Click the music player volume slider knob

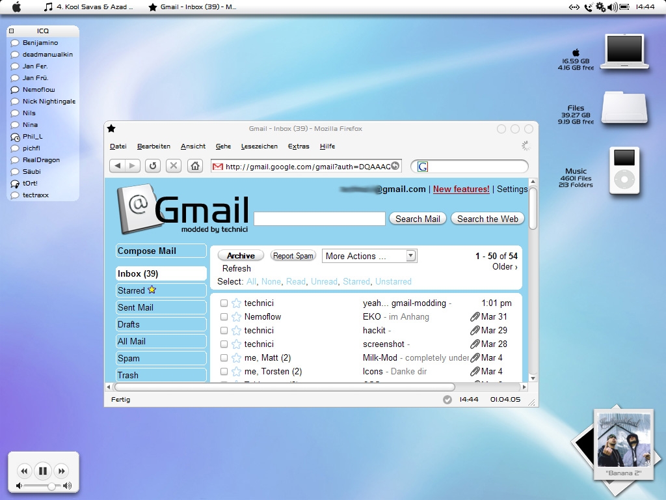(51, 486)
